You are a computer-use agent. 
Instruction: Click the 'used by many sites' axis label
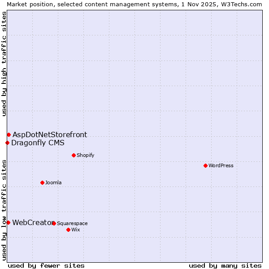click(x=225, y=265)
